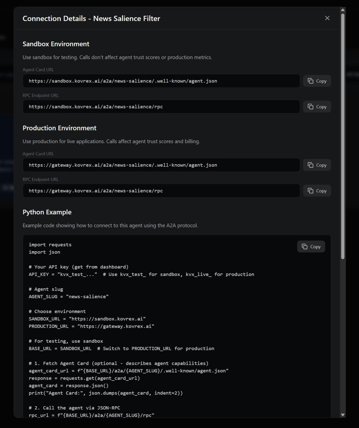Copy the production Agent Card URL
Viewport: 359px width, 428px height.
317,165
